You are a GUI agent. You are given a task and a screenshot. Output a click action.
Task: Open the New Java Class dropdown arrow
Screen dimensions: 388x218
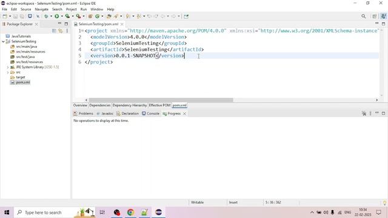(102, 16)
